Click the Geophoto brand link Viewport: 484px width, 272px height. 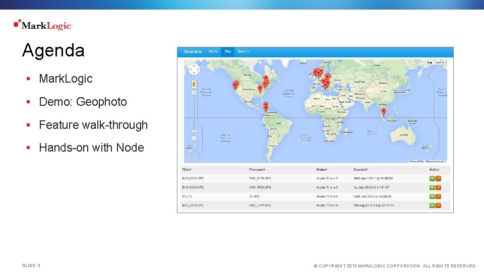coord(193,51)
